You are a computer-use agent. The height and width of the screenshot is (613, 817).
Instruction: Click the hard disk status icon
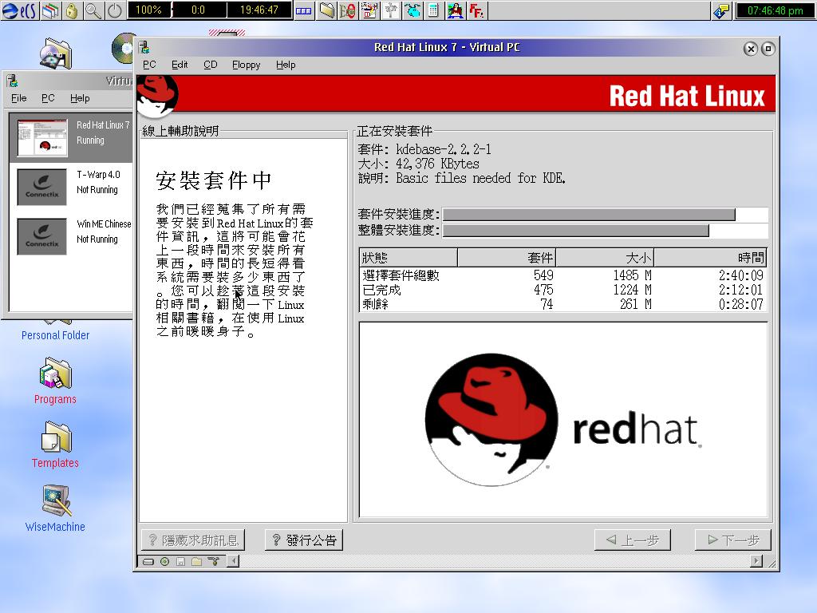[148, 561]
